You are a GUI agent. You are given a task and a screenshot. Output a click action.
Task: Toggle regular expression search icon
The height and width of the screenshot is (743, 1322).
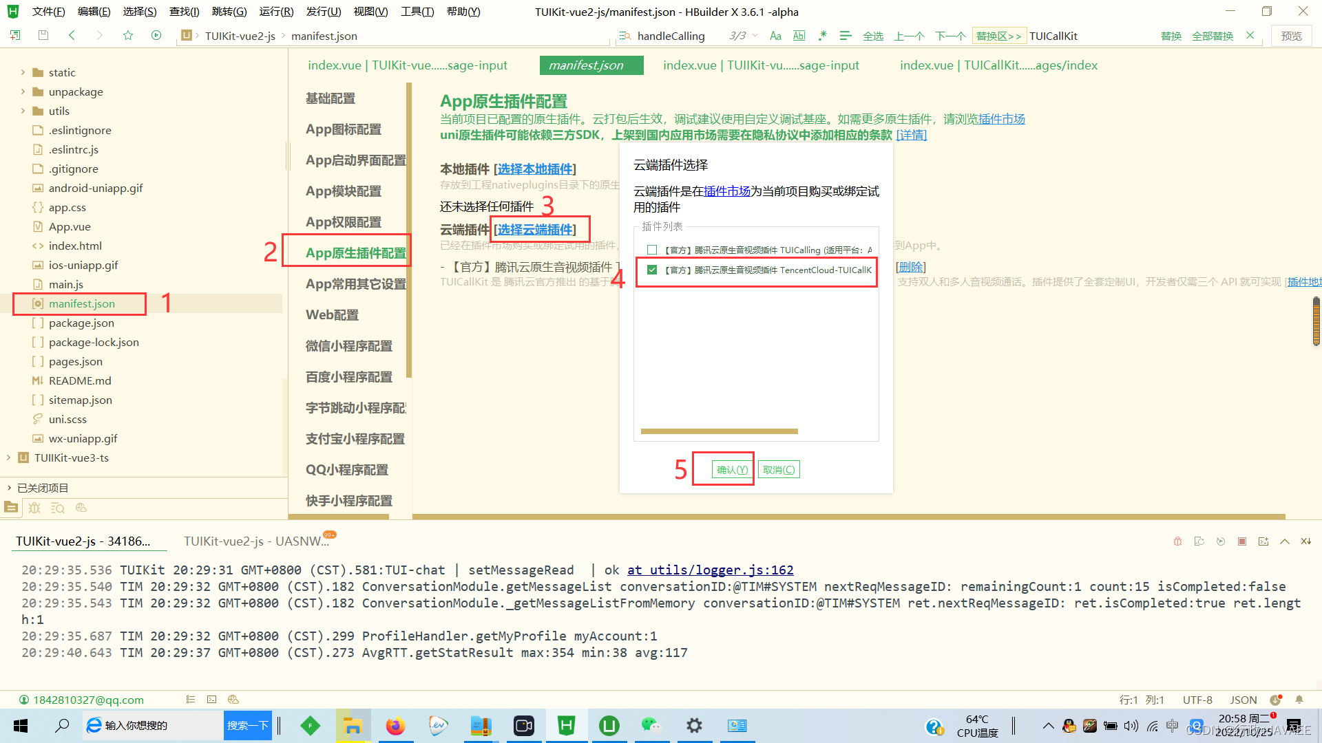click(822, 36)
